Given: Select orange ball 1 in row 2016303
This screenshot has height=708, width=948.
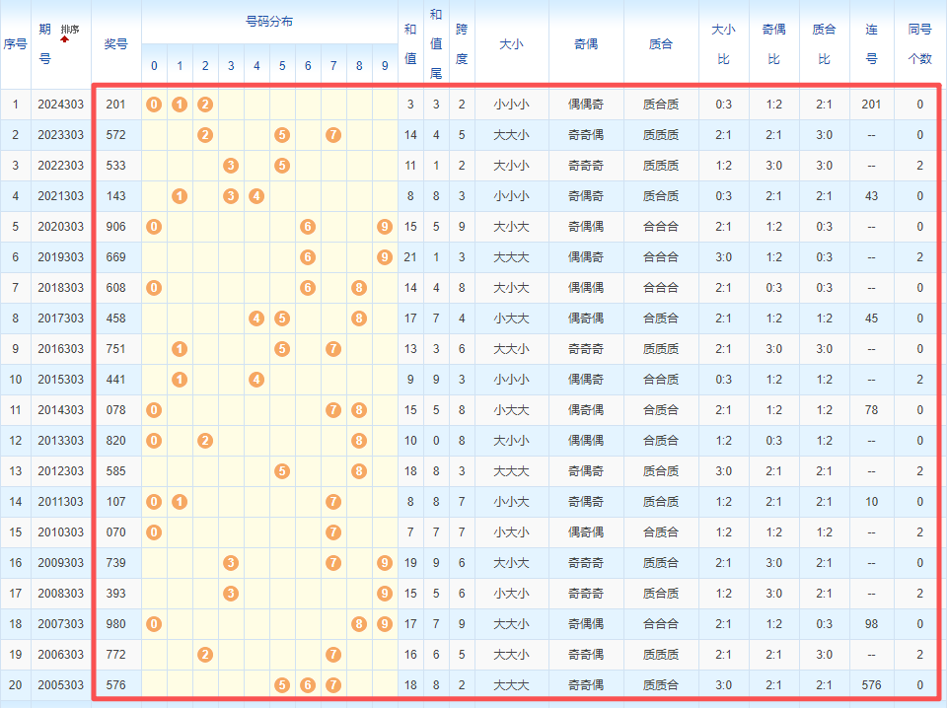Looking at the screenshot, I should tap(180, 349).
